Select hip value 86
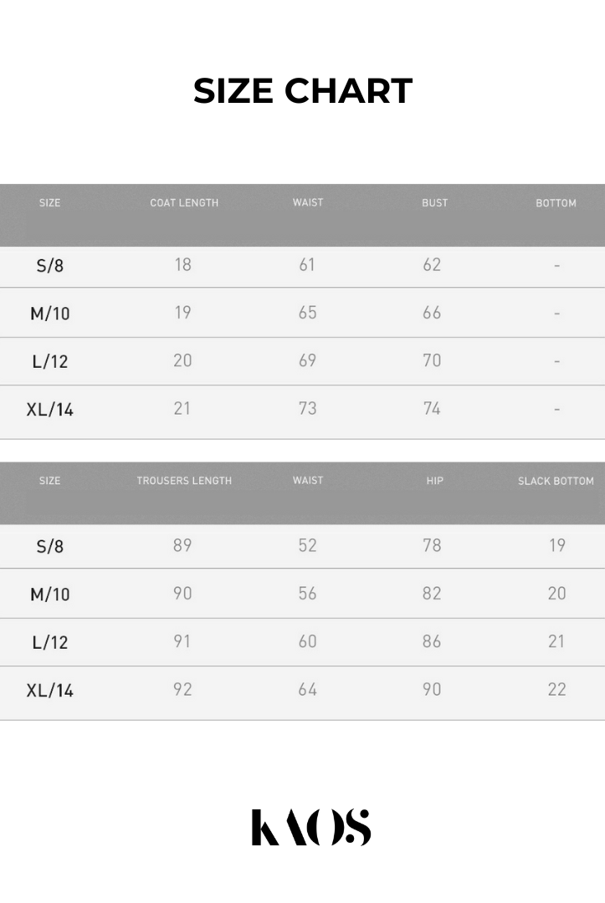 pyautogui.click(x=432, y=641)
